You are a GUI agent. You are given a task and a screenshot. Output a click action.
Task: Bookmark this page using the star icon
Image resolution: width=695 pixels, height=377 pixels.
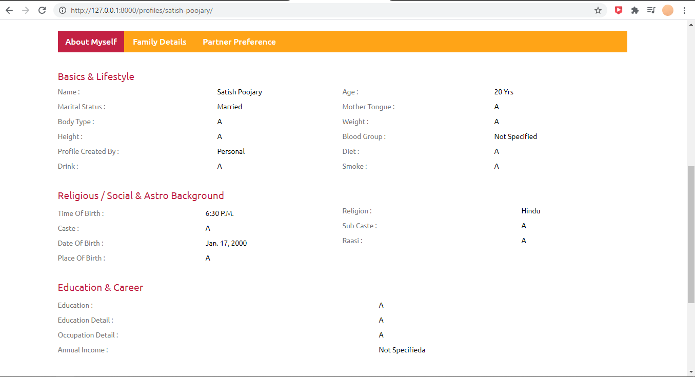[x=598, y=10]
